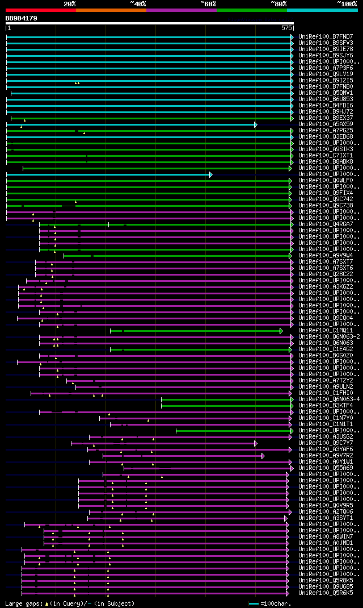Select the UniRef100_B9EX37 label

(326, 118)
